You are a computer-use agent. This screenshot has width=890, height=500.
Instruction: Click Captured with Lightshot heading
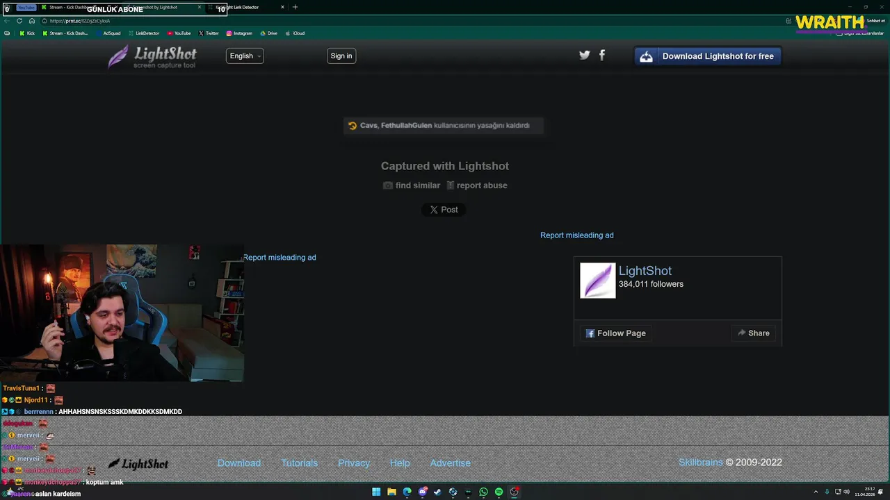coord(445,166)
